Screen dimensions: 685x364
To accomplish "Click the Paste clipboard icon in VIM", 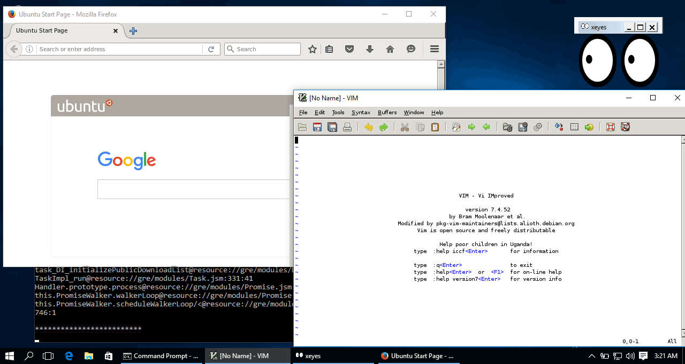I will click(435, 127).
